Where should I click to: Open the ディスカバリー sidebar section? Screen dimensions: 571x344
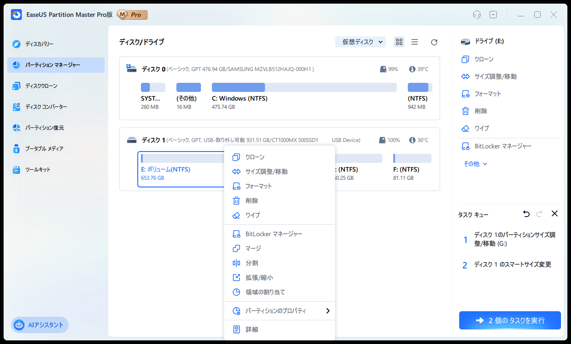click(56, 44)
